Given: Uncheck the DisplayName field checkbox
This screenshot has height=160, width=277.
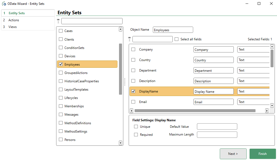Looking at the screenshot, I should (133, 91).
